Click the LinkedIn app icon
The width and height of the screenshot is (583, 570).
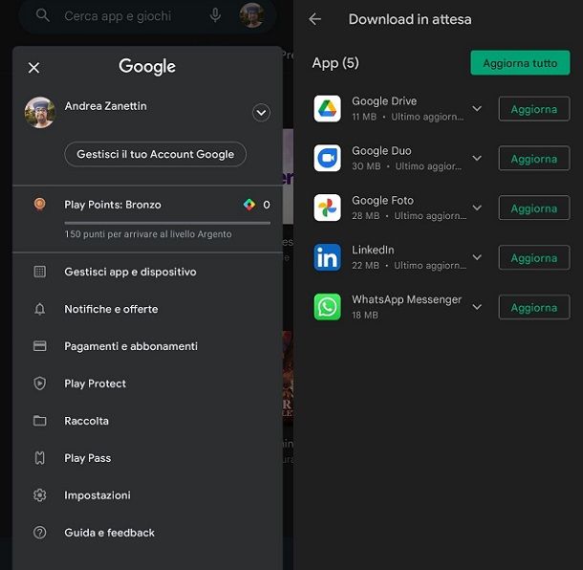(x=327, y=257)
